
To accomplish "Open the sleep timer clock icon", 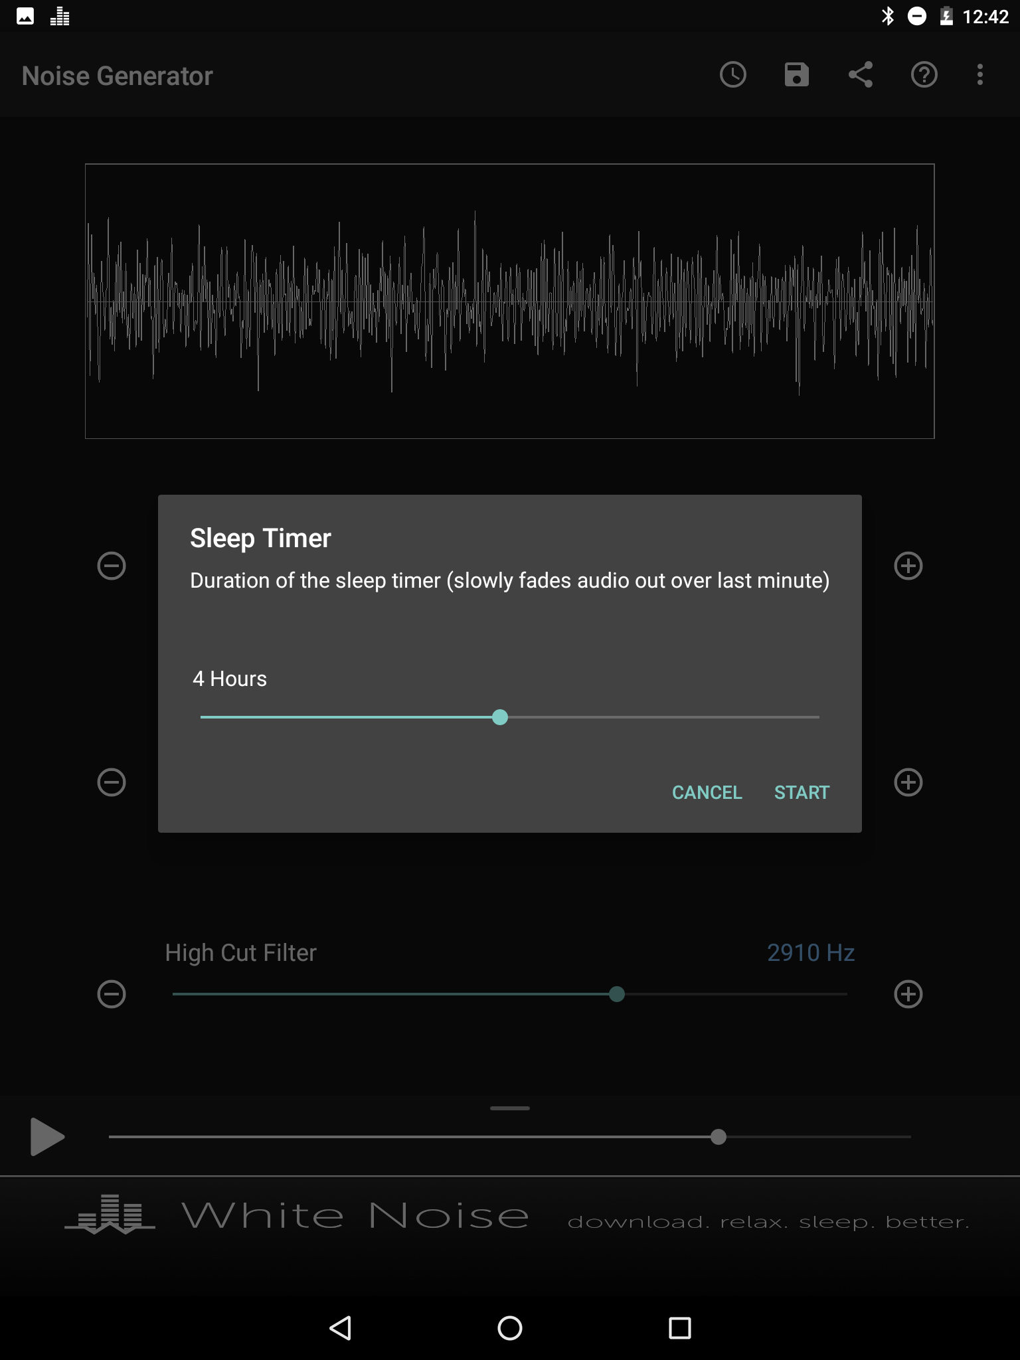I will [733, 75].
